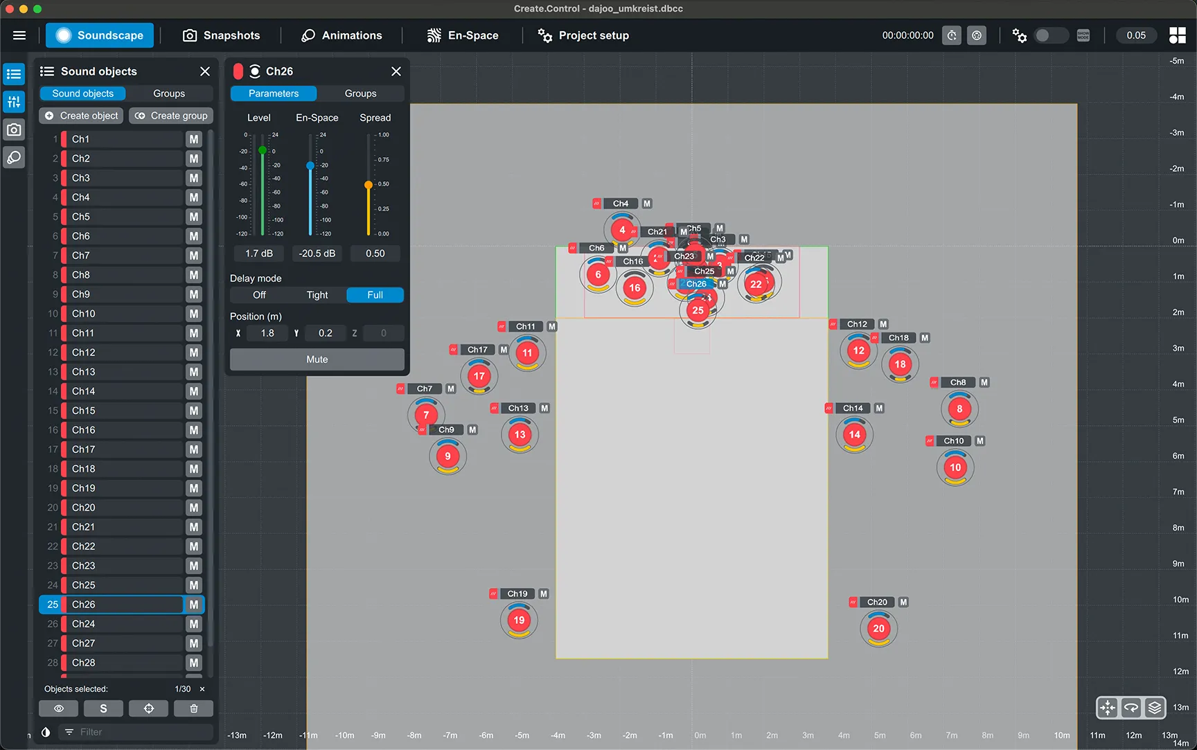
Task: Click the mixer sliders sidebar icon
Action: (x=14, y=102)
